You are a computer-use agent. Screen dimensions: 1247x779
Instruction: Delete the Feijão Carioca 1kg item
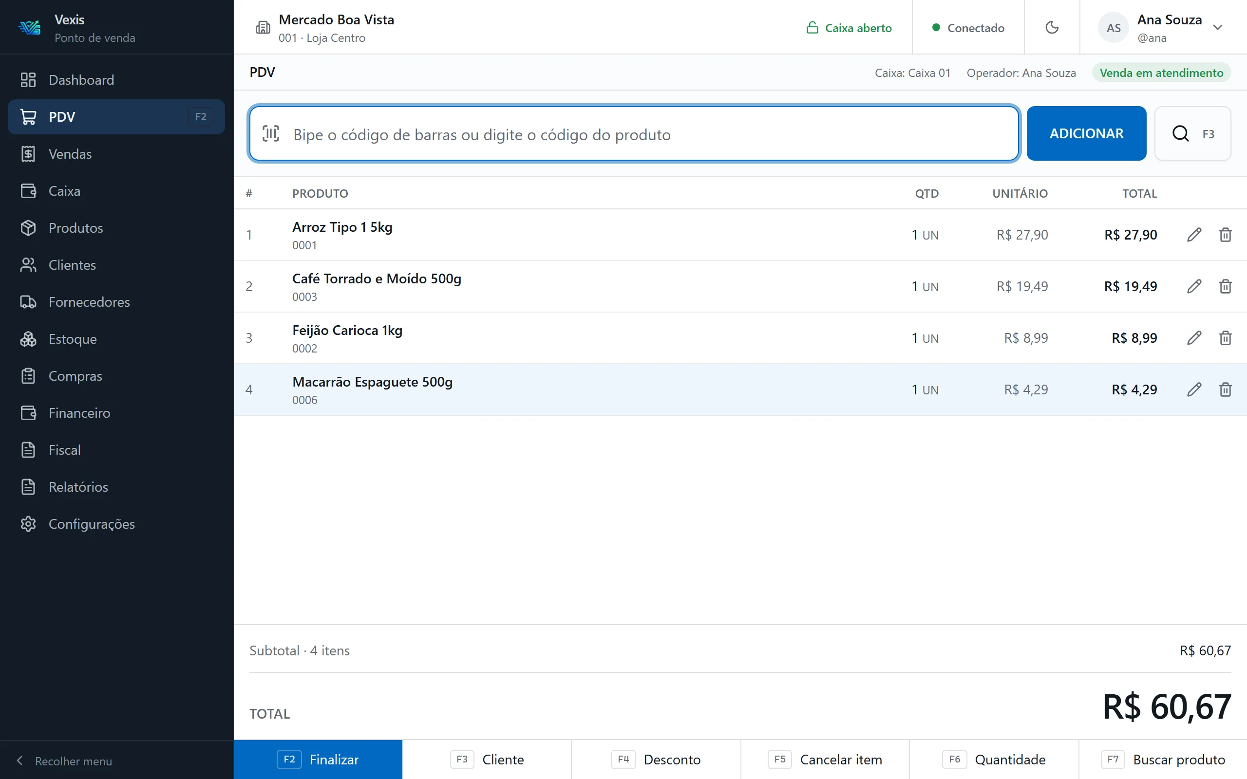[1226, 338]
